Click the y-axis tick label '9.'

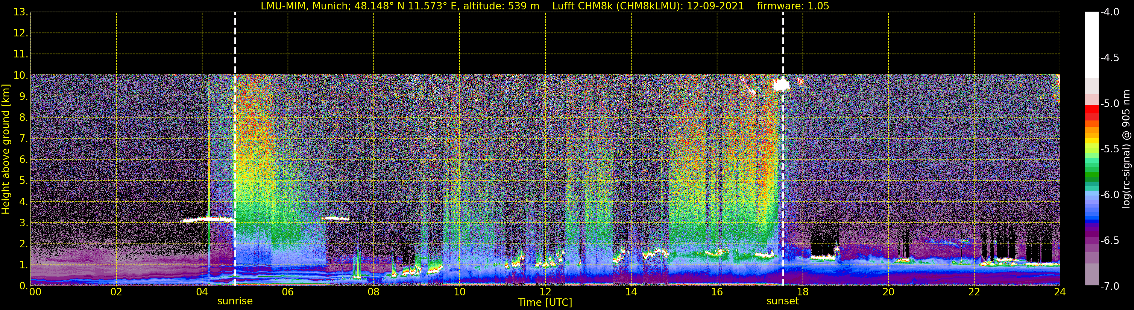click(x=23, y=96)
